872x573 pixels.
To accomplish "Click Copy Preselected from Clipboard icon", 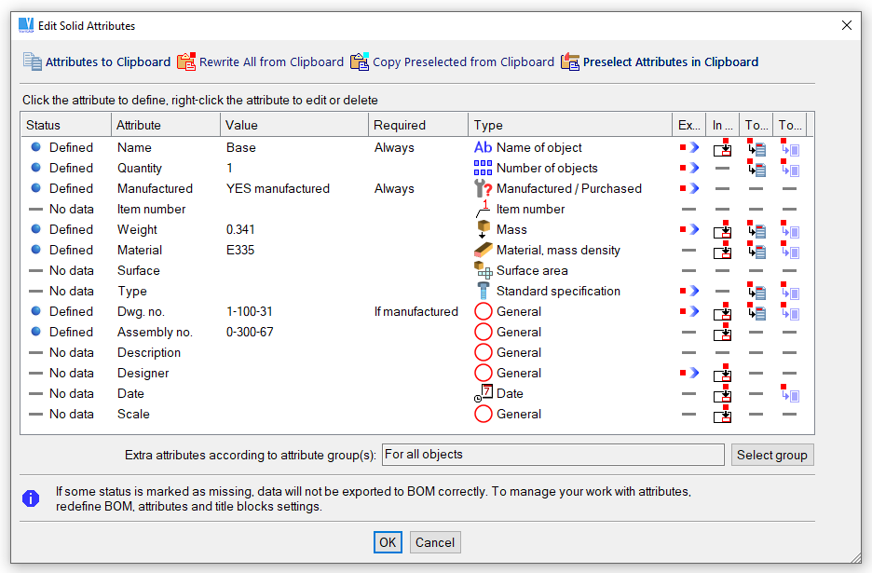I will coord(360,62).
